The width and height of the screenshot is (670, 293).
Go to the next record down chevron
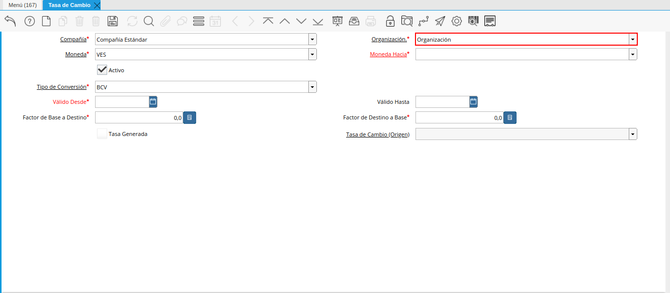click(301, 21)
